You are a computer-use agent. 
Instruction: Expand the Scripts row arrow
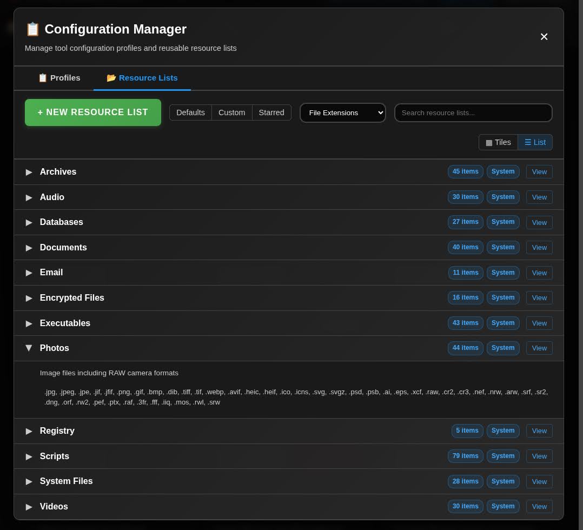tap(29, 456)
